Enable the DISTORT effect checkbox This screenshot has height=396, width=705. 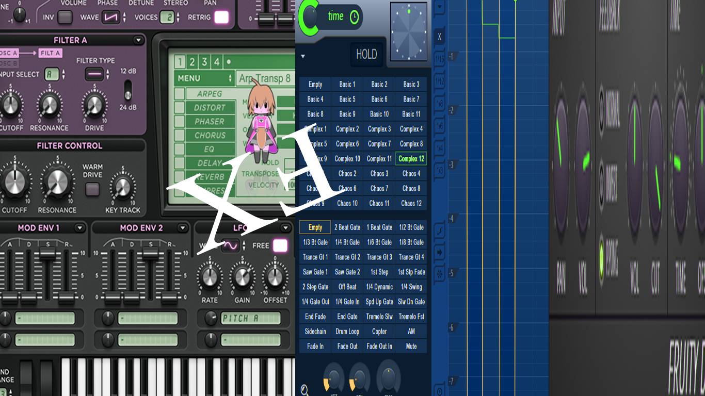(x=180, y=107)
